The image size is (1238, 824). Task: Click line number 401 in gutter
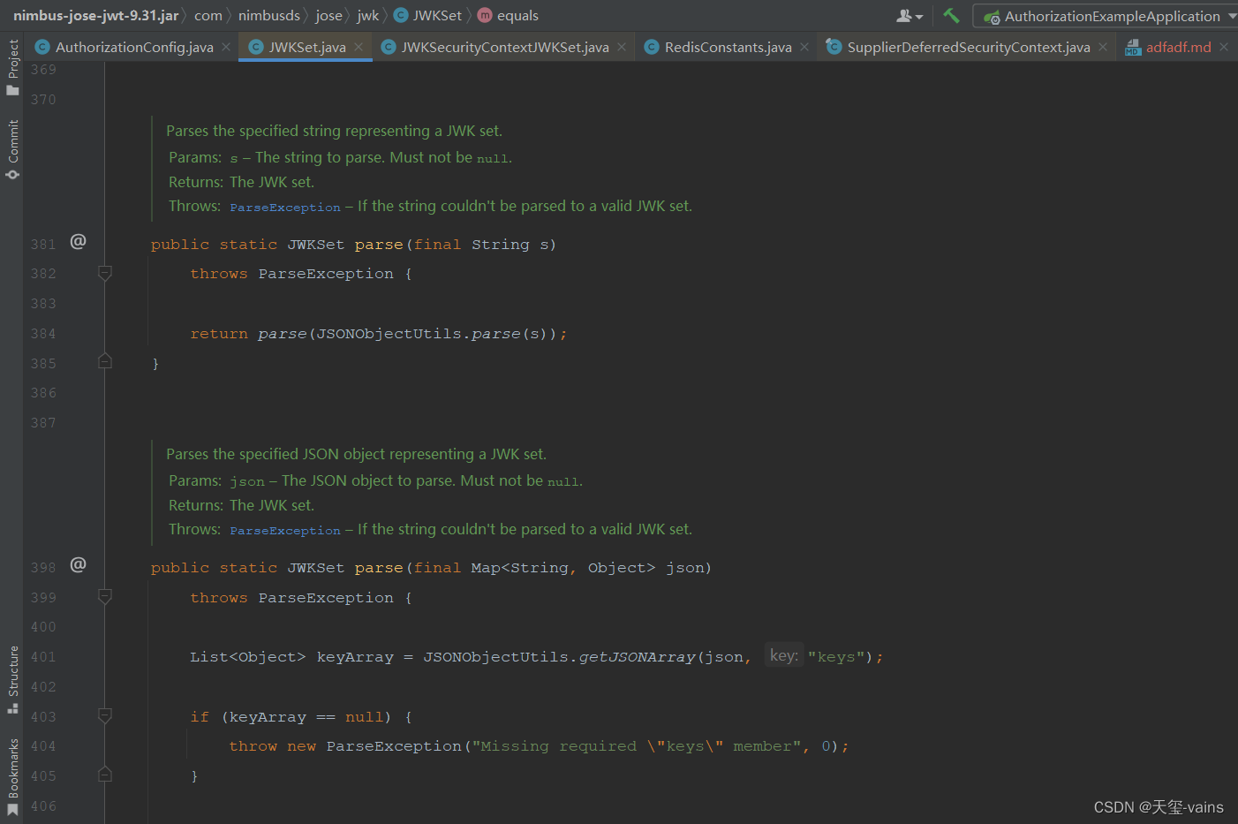[x=43, y=657]
